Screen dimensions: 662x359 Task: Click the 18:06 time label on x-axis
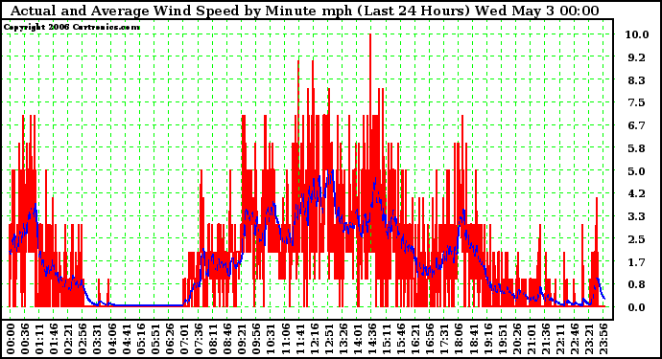coord(460,339)
